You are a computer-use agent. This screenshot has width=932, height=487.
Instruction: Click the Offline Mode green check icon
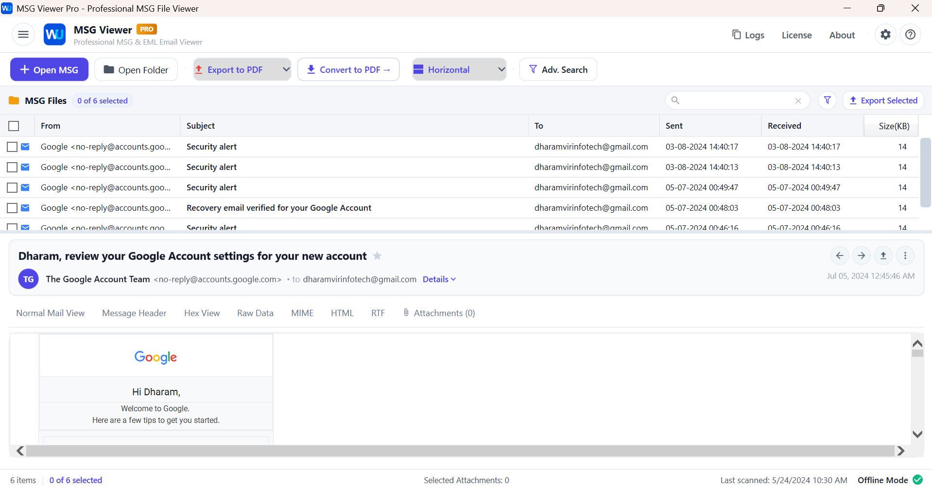pyautogui.click(x=917, y=480)
